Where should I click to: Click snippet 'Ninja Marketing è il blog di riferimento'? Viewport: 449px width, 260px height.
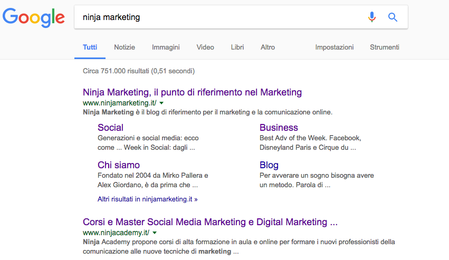pos(207,112)
